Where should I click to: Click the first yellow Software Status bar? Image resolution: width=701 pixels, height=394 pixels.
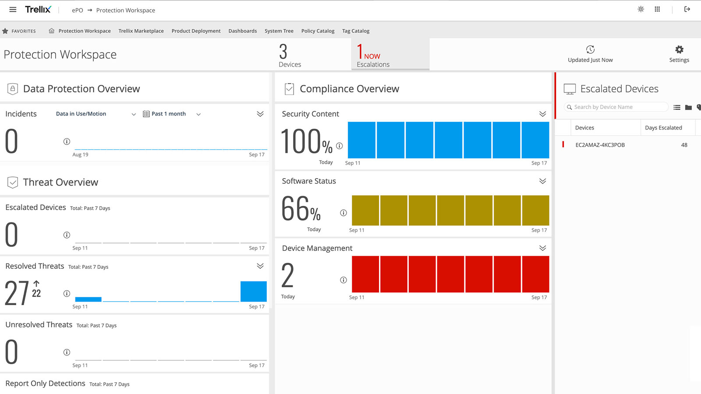click(365, 211)
